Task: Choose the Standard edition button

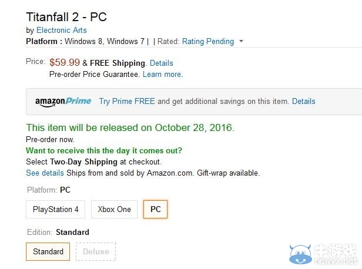Action: coord(48,251)
